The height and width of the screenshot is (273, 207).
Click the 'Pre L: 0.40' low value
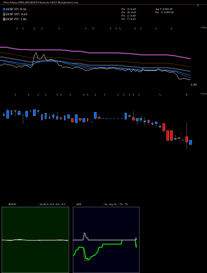click(129, 16)
